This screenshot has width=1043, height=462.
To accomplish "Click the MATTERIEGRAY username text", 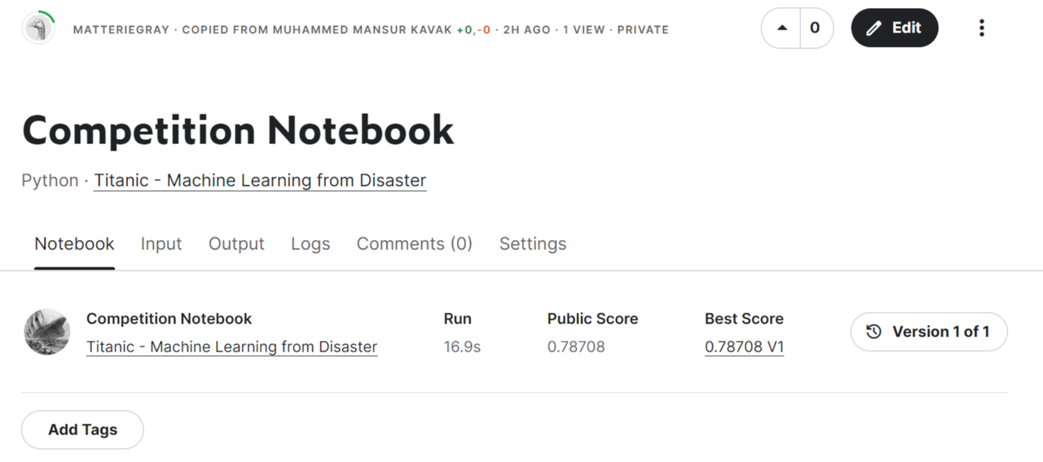I will click(121, 29).
